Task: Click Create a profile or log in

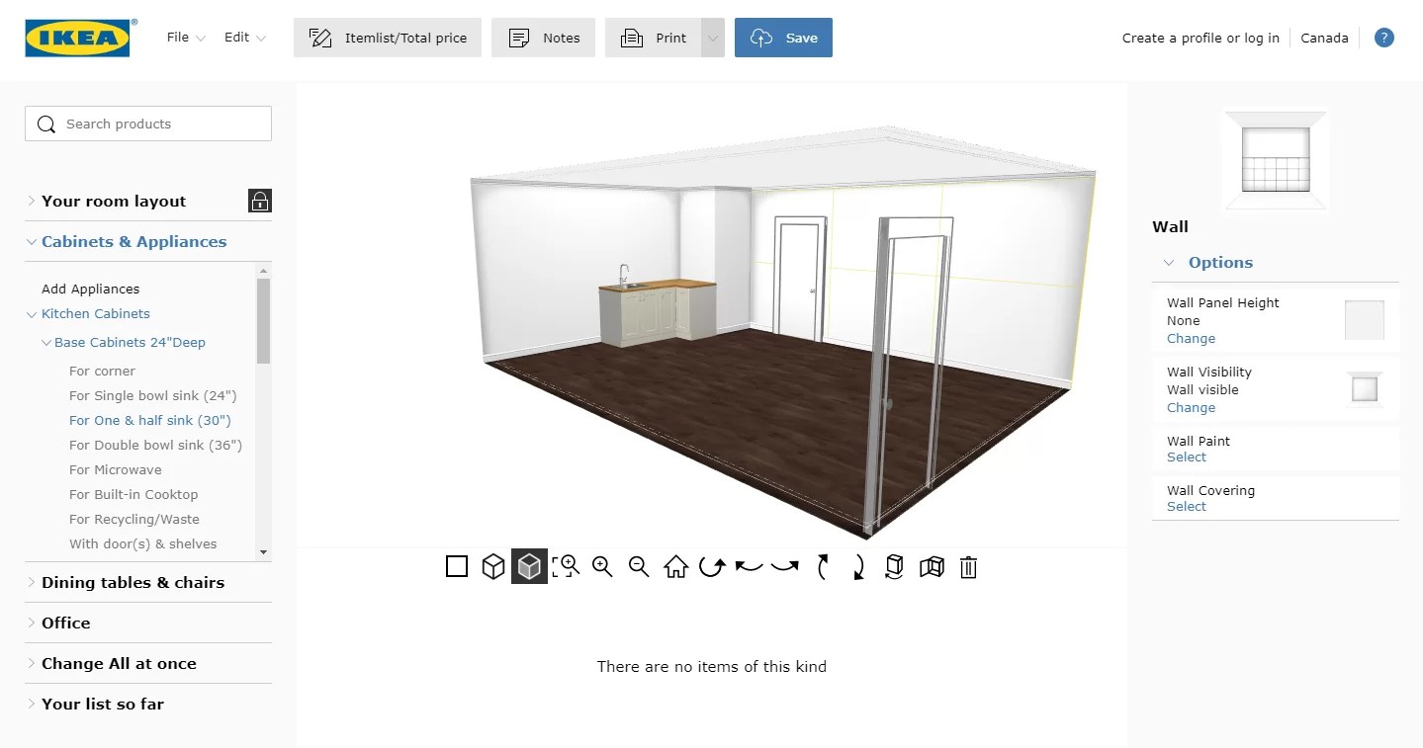Action: (x=1200, y=37)
